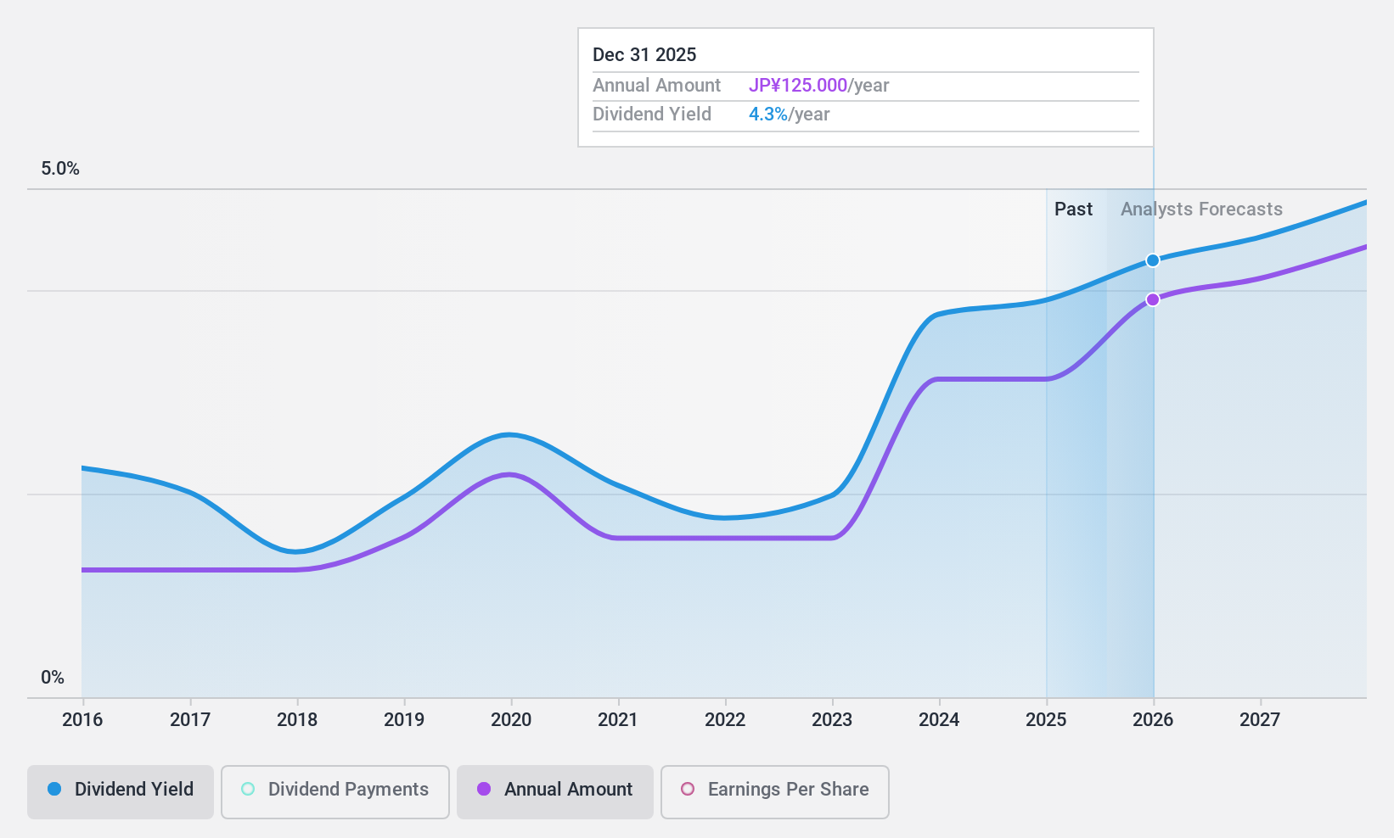Click the Dividend Yield tooltip row label
Screen dimensions: 1394x838
pos(652,115)
